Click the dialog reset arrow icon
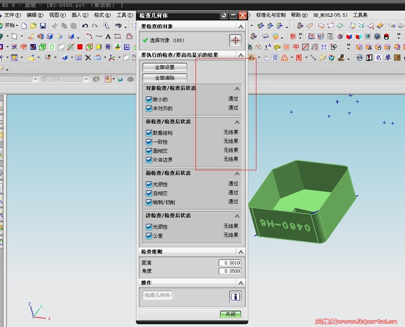Viewport: 405px width, 327px height. coord(224,16)
